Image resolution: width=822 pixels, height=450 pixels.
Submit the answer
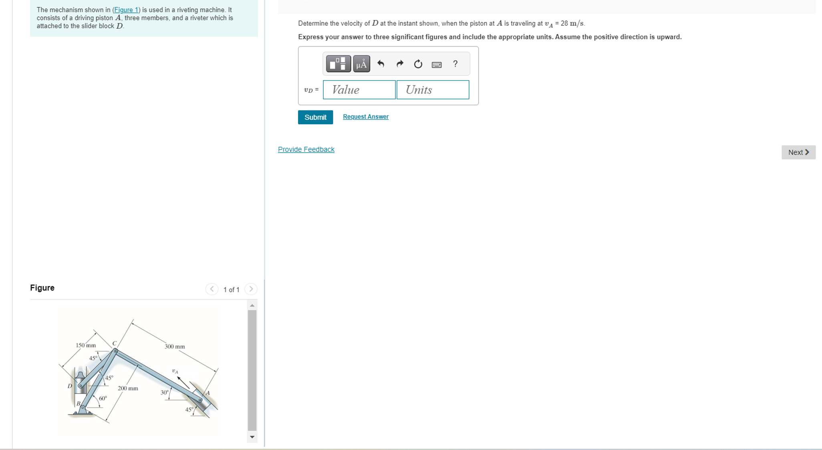[x=315, y=117]
